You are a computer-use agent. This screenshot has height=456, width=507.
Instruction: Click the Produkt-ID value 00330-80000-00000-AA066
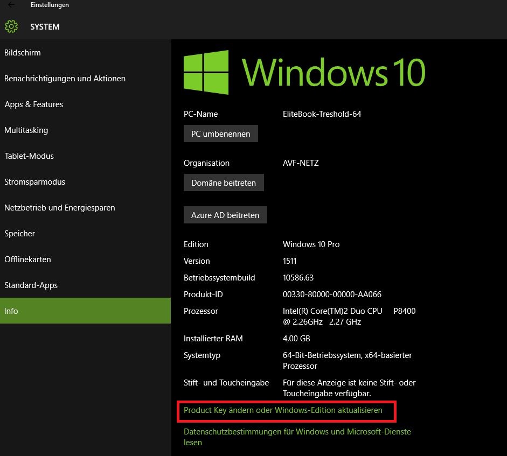click(x=332, y=294)
